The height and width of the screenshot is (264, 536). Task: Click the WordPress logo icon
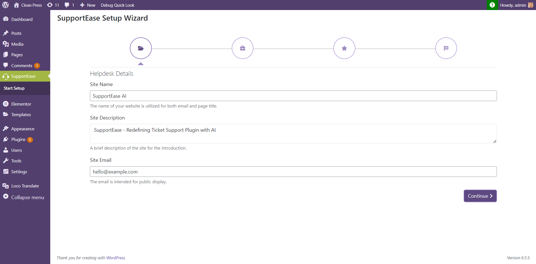pyautogui.click(x=6, y=5)
